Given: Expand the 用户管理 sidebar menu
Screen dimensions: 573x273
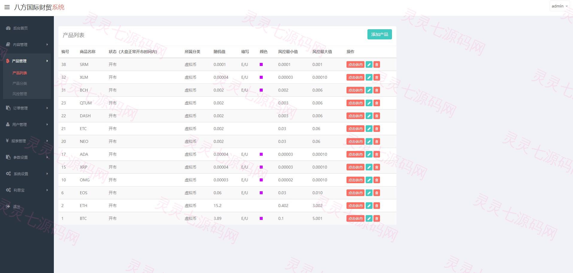Looking at the screenshot, I should [27, 124].
